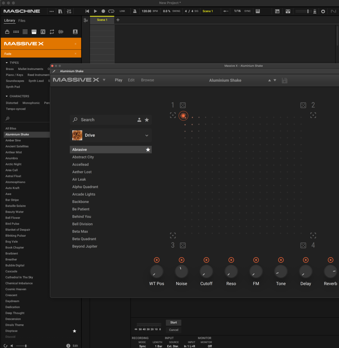Toggle favorite star on Abrasive preset
This screenshot has height=348, width=339.
[148, 150]
